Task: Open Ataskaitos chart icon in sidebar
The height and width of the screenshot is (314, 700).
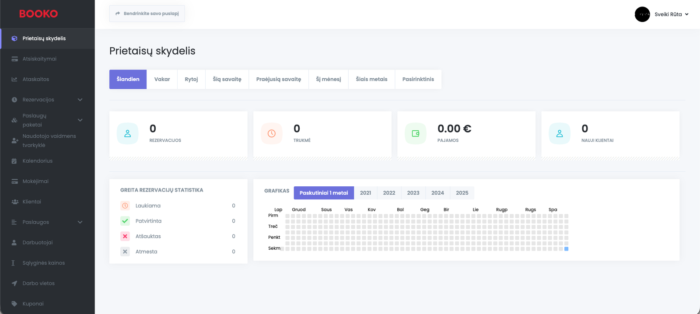Action: pos(14,79)
